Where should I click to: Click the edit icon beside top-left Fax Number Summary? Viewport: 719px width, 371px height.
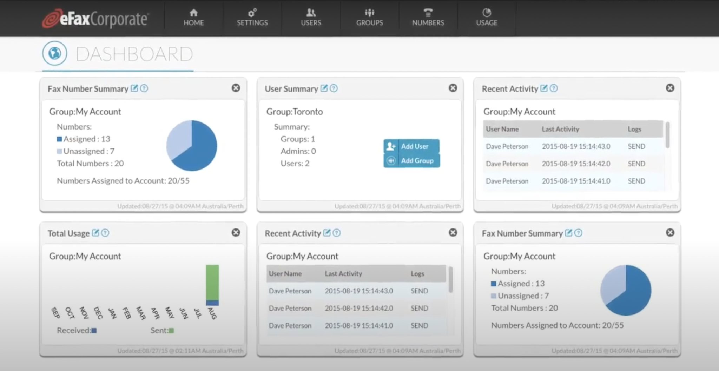click(134, 88)
